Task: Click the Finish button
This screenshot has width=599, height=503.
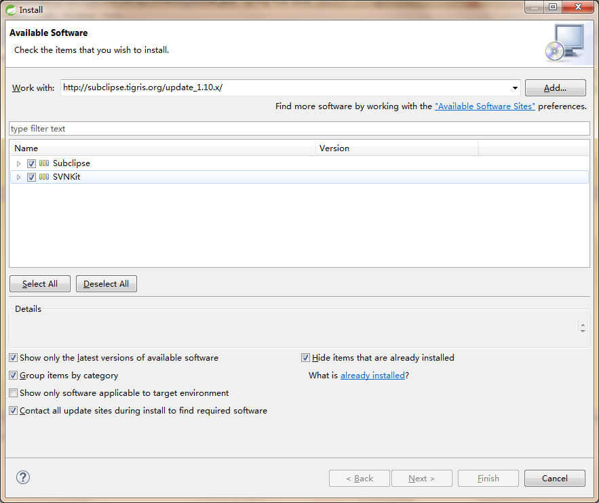Action: 488,478
